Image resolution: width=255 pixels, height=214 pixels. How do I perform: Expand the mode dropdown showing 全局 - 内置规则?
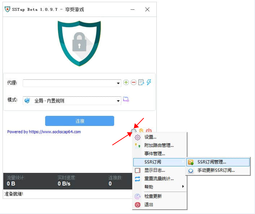click(x=72, y=101)
